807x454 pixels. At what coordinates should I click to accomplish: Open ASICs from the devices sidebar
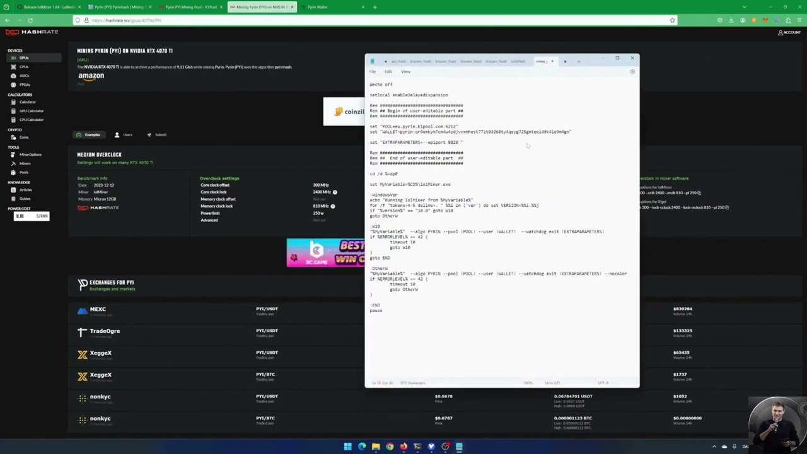click(x=14, y=76)
